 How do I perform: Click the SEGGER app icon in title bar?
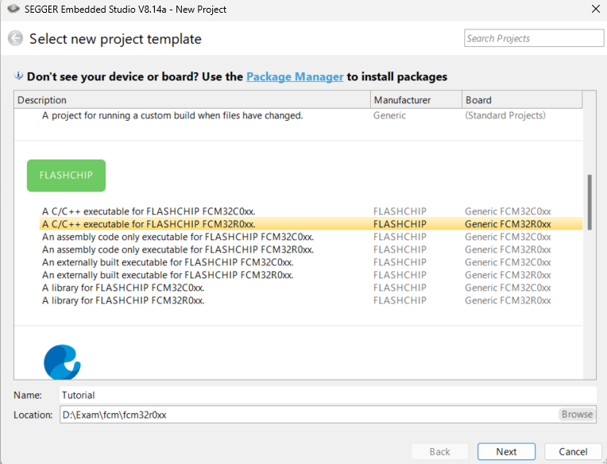pos(14,9)
